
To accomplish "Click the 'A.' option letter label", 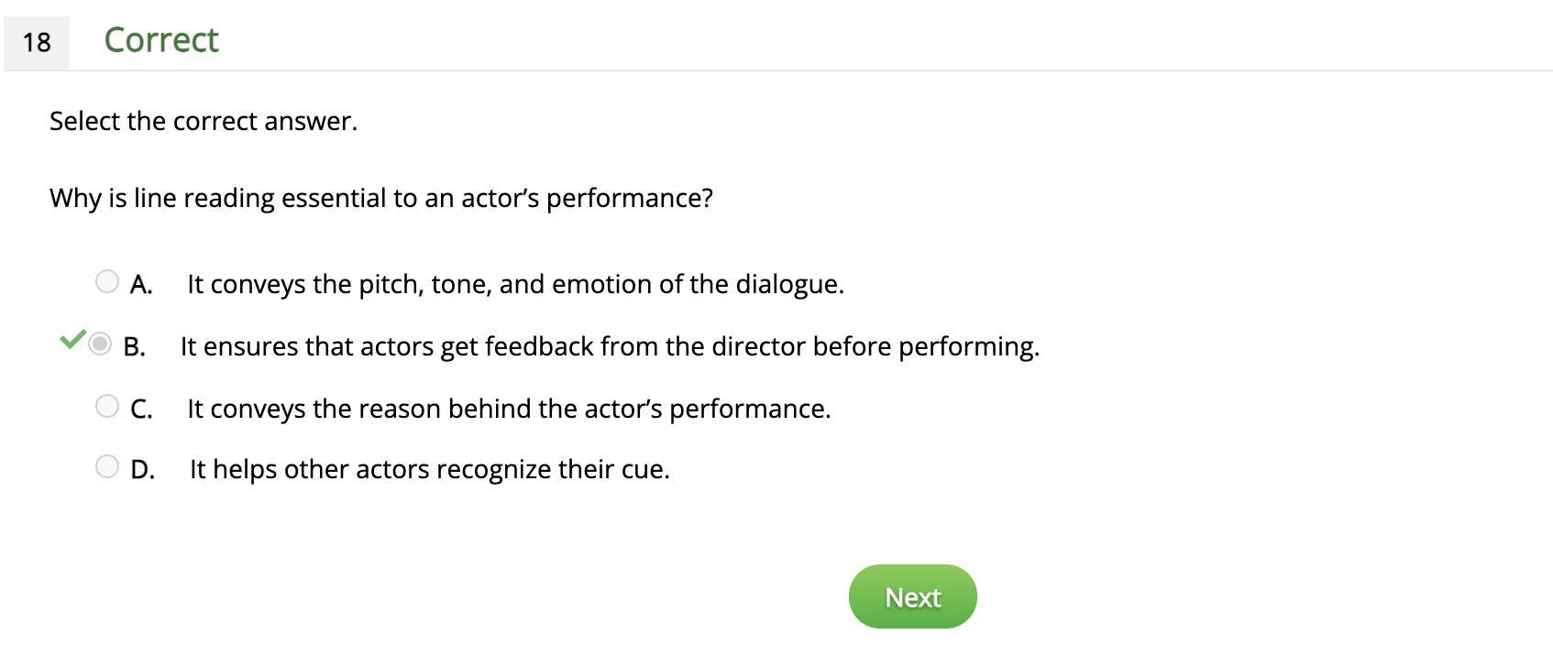I will coord(141,285).
